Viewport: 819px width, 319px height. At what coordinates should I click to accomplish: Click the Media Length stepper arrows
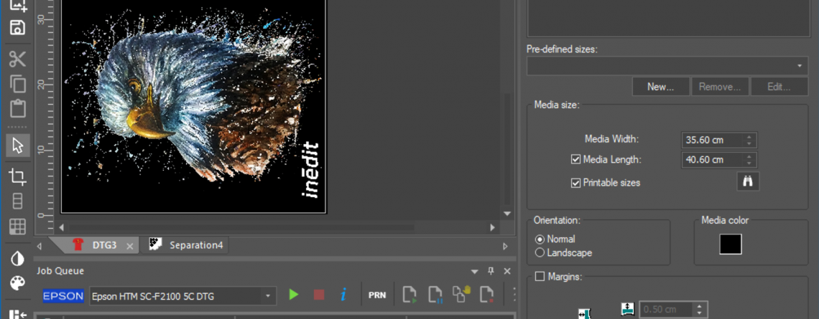pyautogui.click(x=749, y=160)
